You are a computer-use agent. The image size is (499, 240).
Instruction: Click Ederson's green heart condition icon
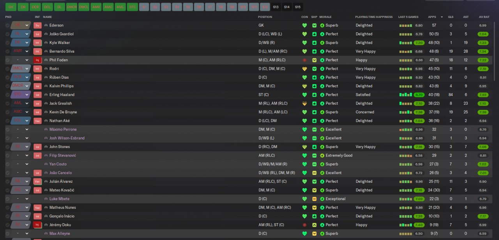(304, 25)
